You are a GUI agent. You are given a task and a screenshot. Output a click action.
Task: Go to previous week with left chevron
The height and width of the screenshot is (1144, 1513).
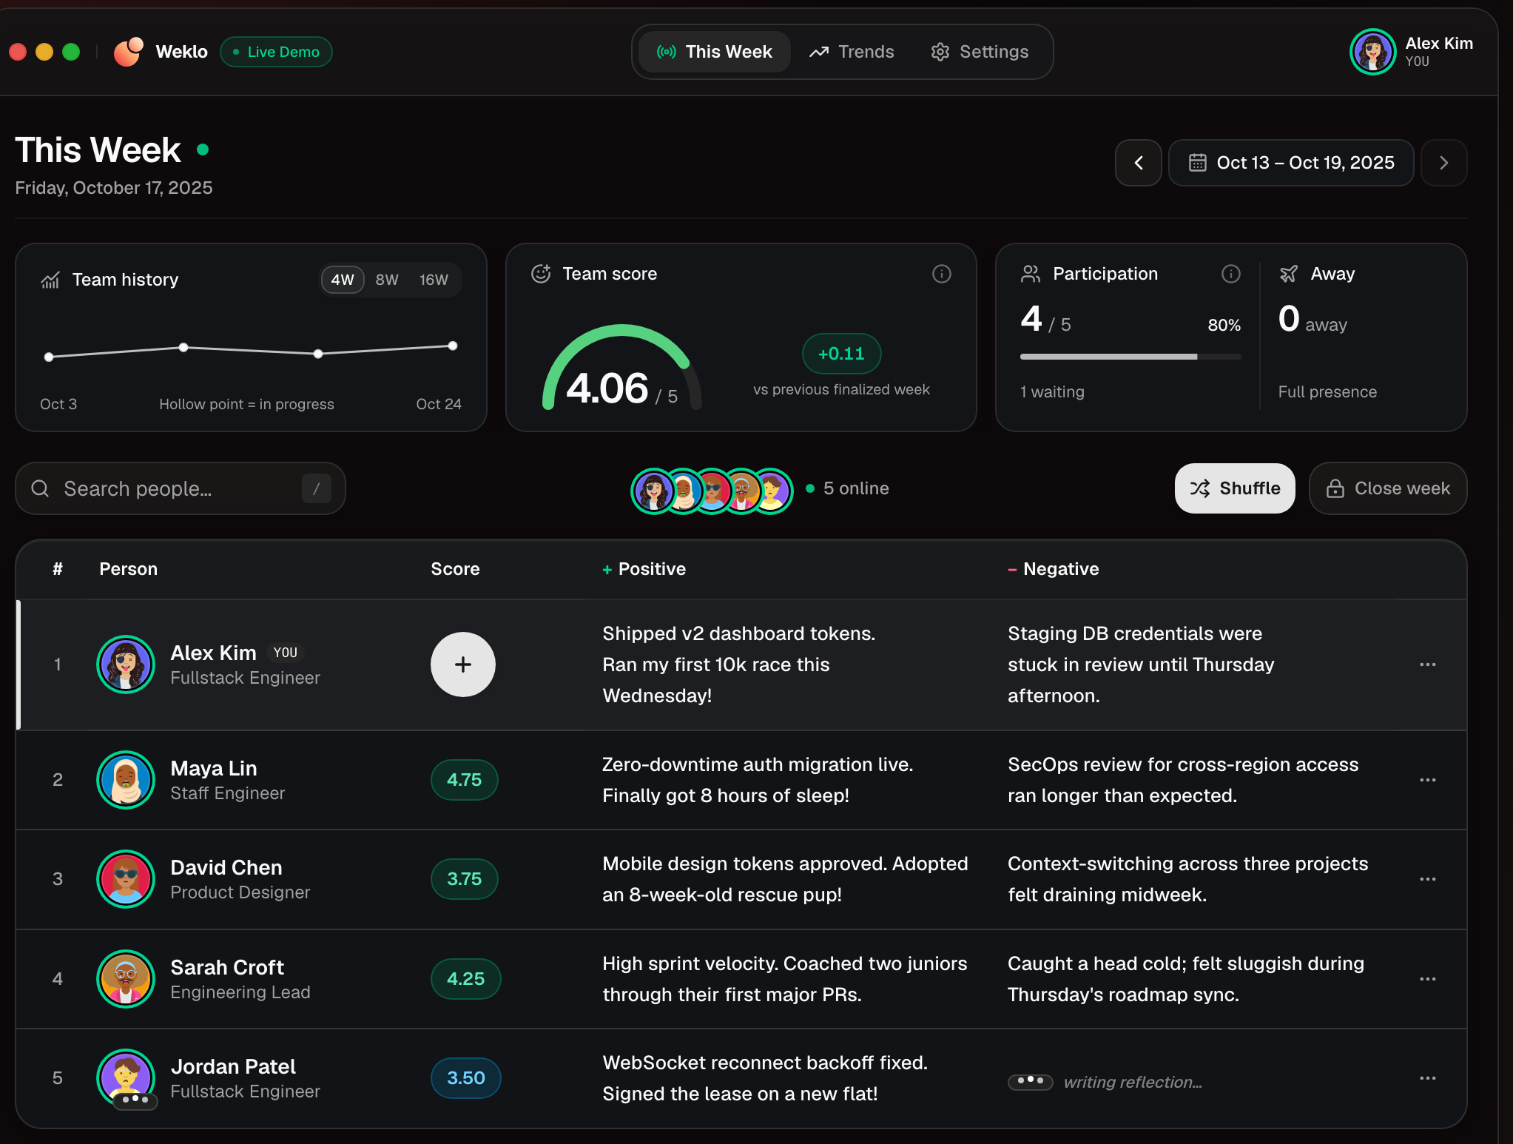1139,163
